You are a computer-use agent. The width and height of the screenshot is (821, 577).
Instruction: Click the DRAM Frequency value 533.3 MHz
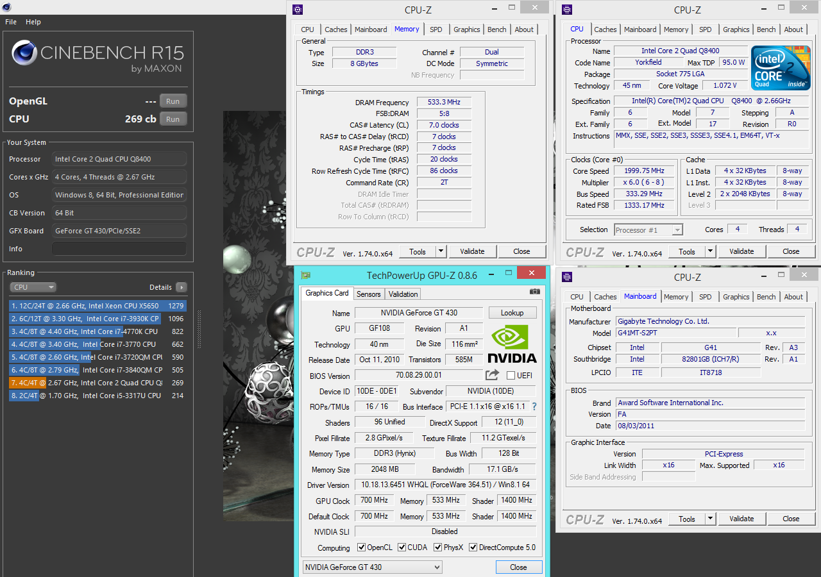[x=444, y=103]
